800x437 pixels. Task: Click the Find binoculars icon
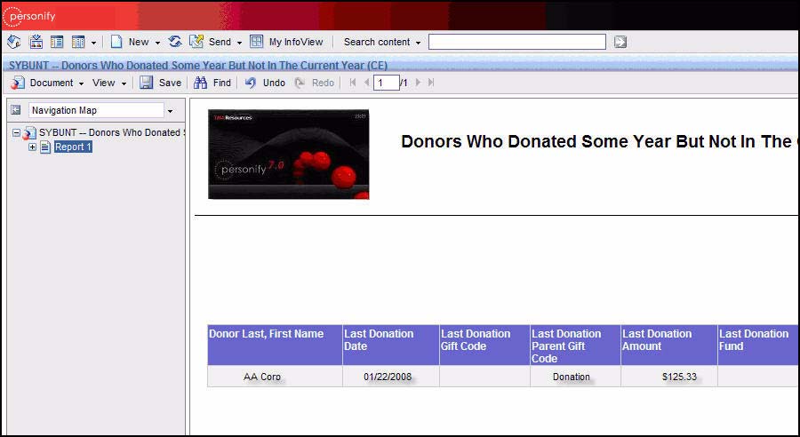coord(201,83)
